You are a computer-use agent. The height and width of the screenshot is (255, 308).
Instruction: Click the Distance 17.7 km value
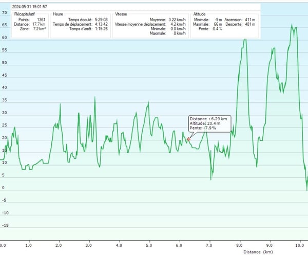[39, 24]
